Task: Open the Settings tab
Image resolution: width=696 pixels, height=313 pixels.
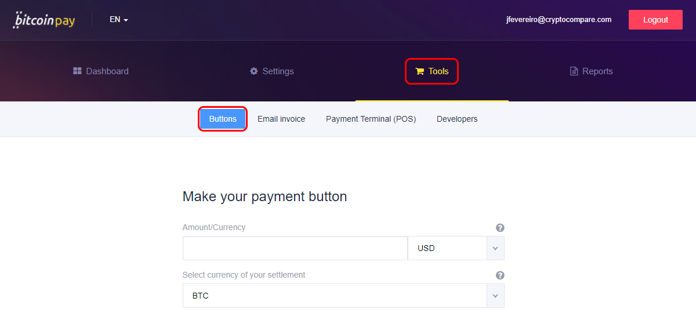Action: (271, 71)
